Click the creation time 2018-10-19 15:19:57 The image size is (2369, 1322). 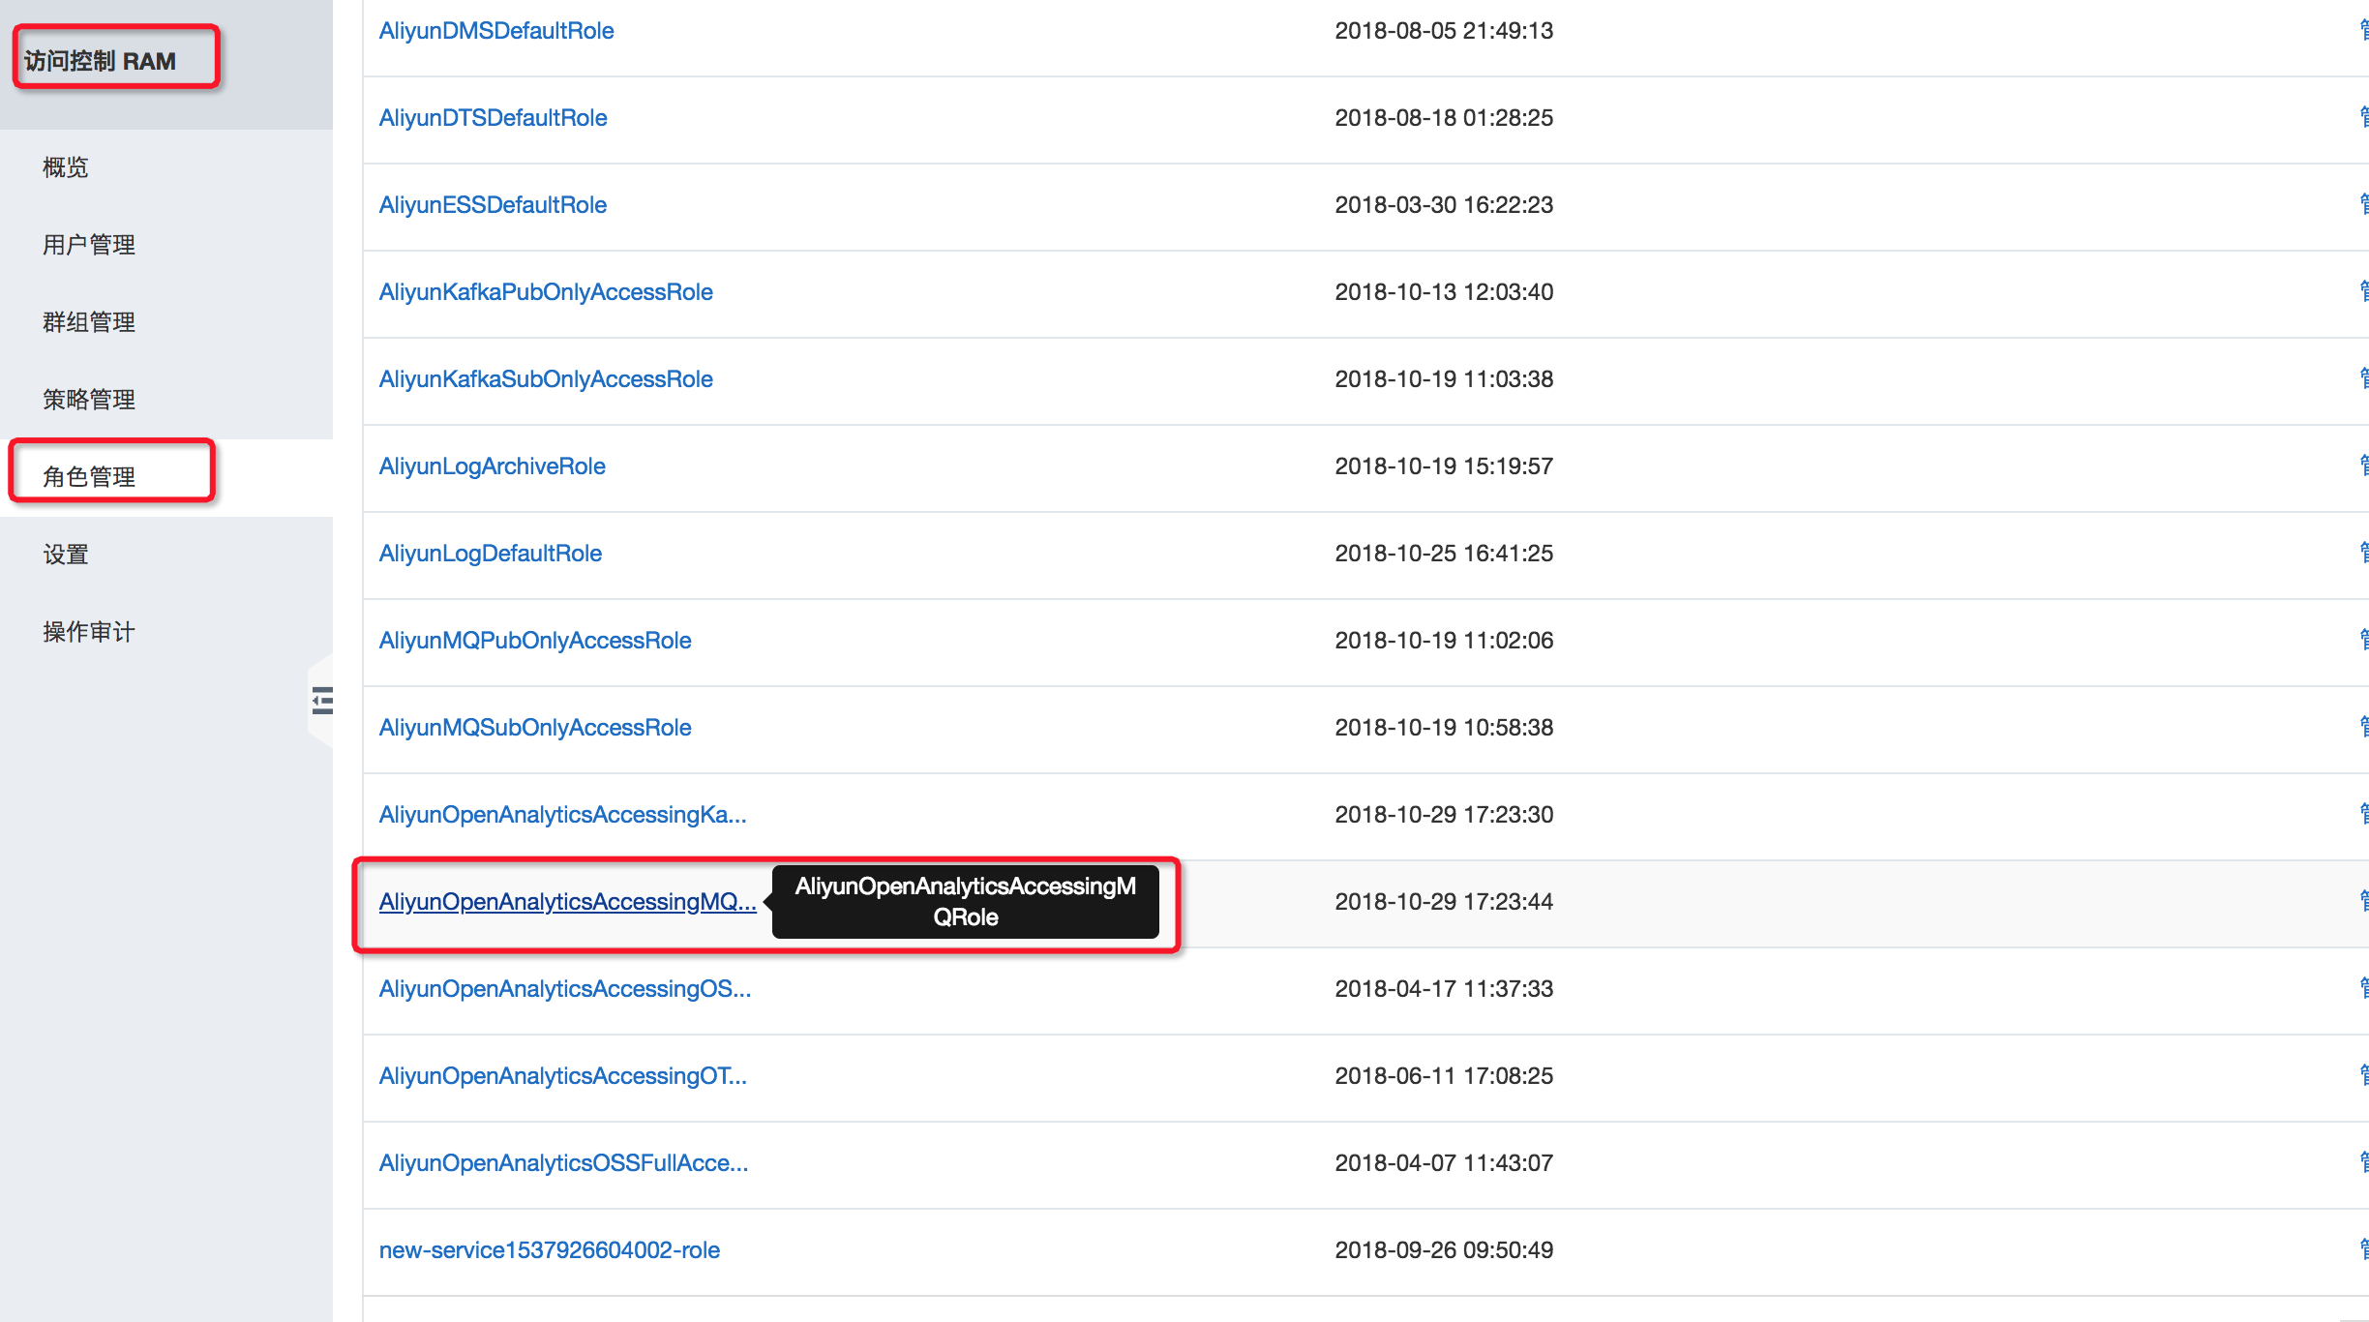point(1444,466)
